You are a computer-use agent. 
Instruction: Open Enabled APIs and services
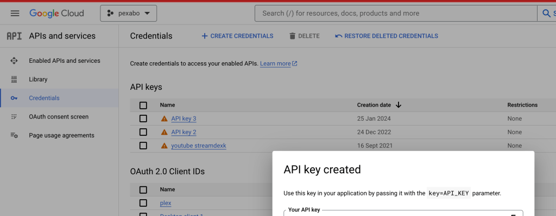tap(65, 61)
